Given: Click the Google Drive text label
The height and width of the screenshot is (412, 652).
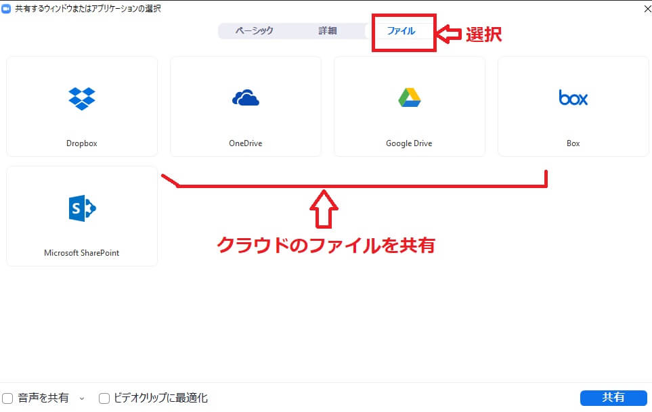Looking at the screenshot, I should (409, 143).
